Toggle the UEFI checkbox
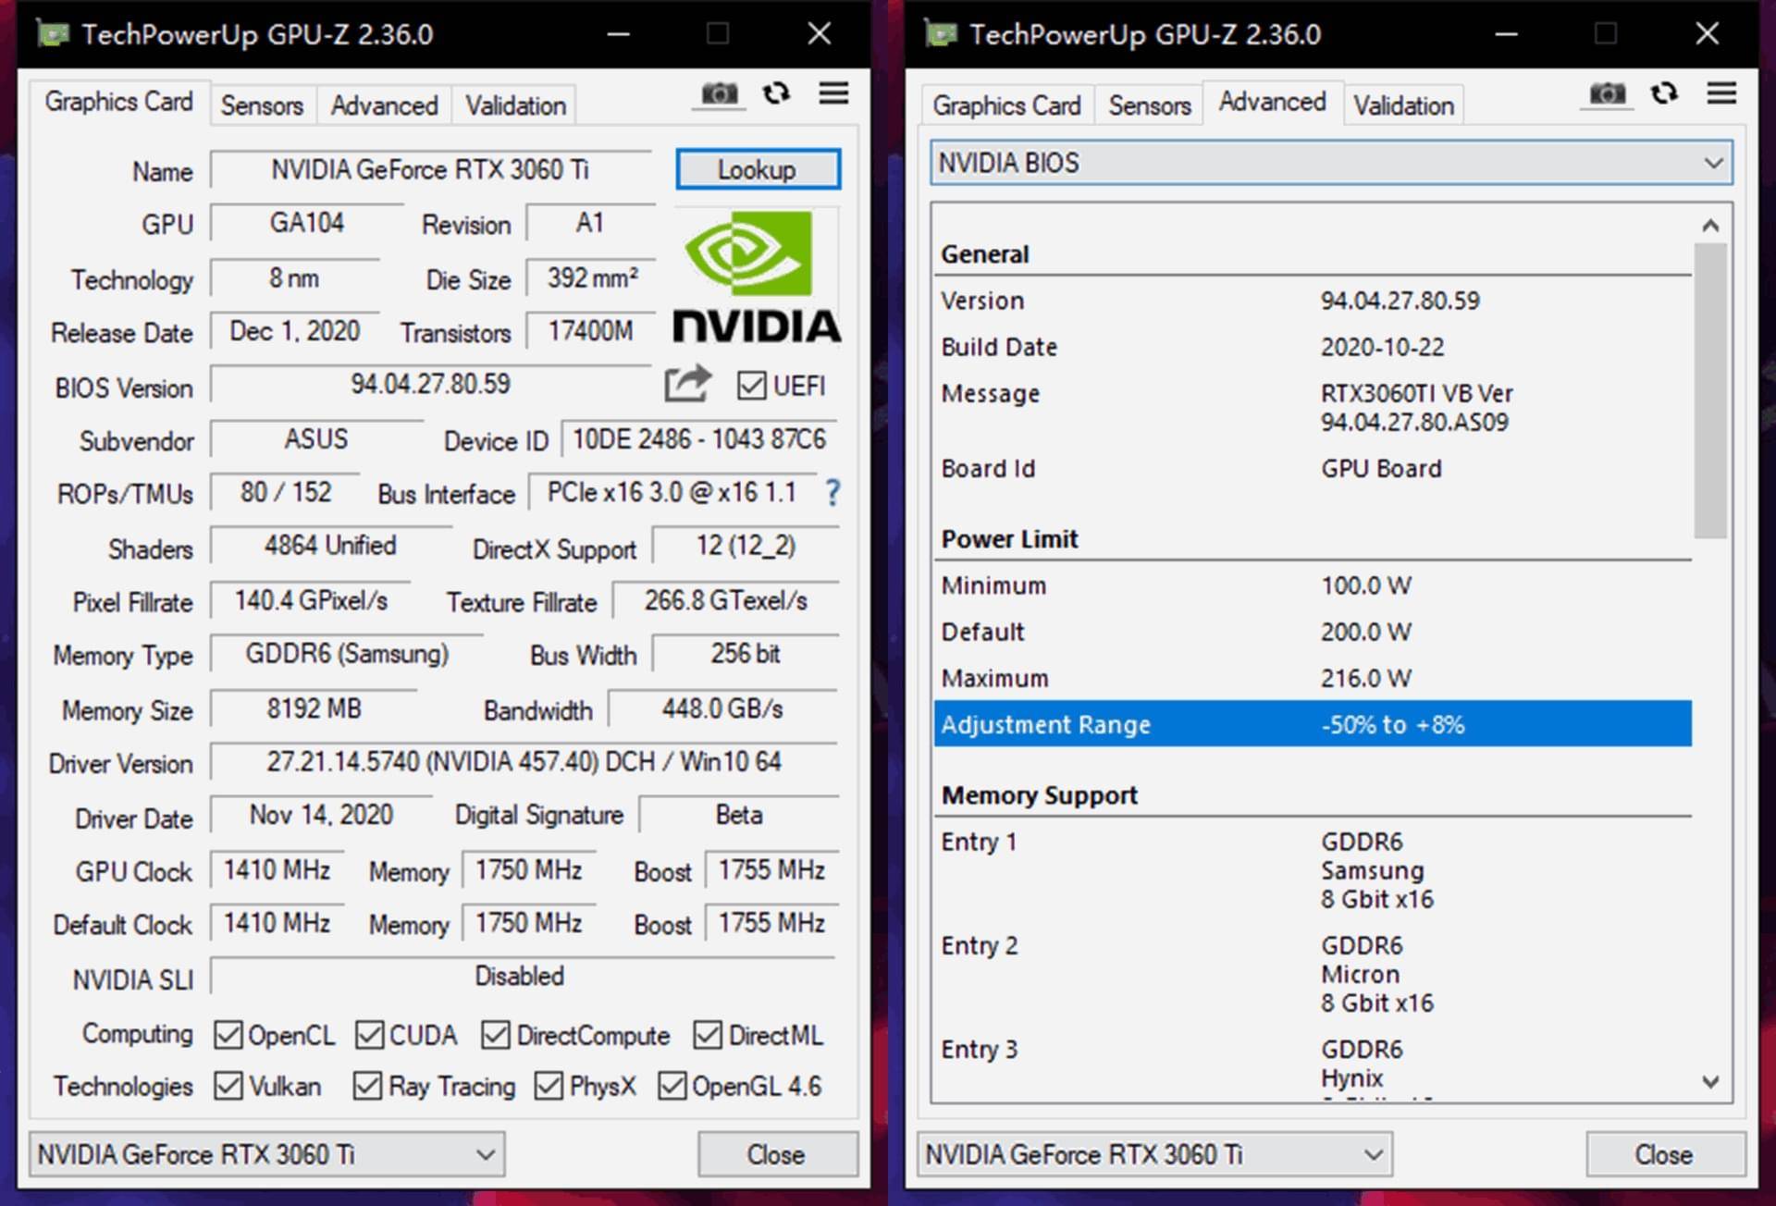Image resolution: width=1776 pixels, height=1206 pixels. 751,385
